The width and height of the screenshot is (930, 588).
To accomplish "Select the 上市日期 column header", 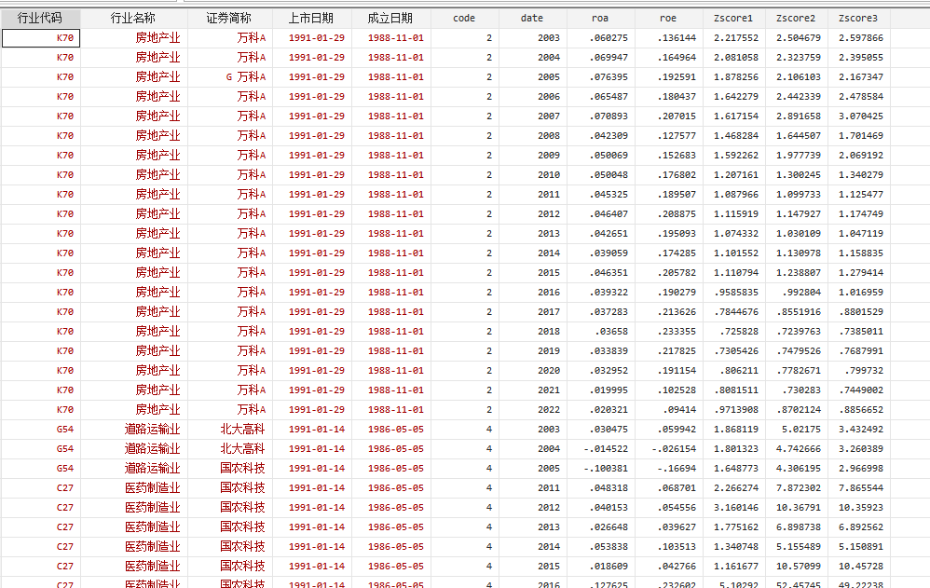I will [x=311, y=18].
